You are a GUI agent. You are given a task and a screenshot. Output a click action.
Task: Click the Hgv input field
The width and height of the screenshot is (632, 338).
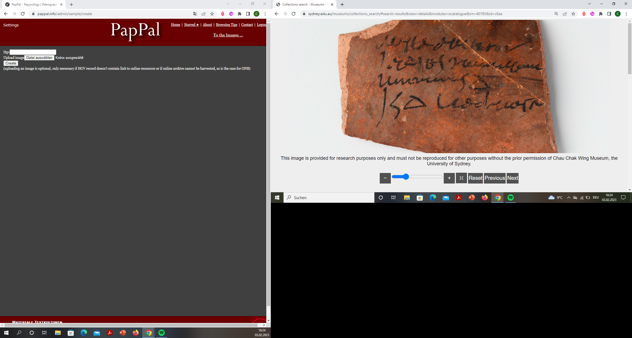(33, 52)
